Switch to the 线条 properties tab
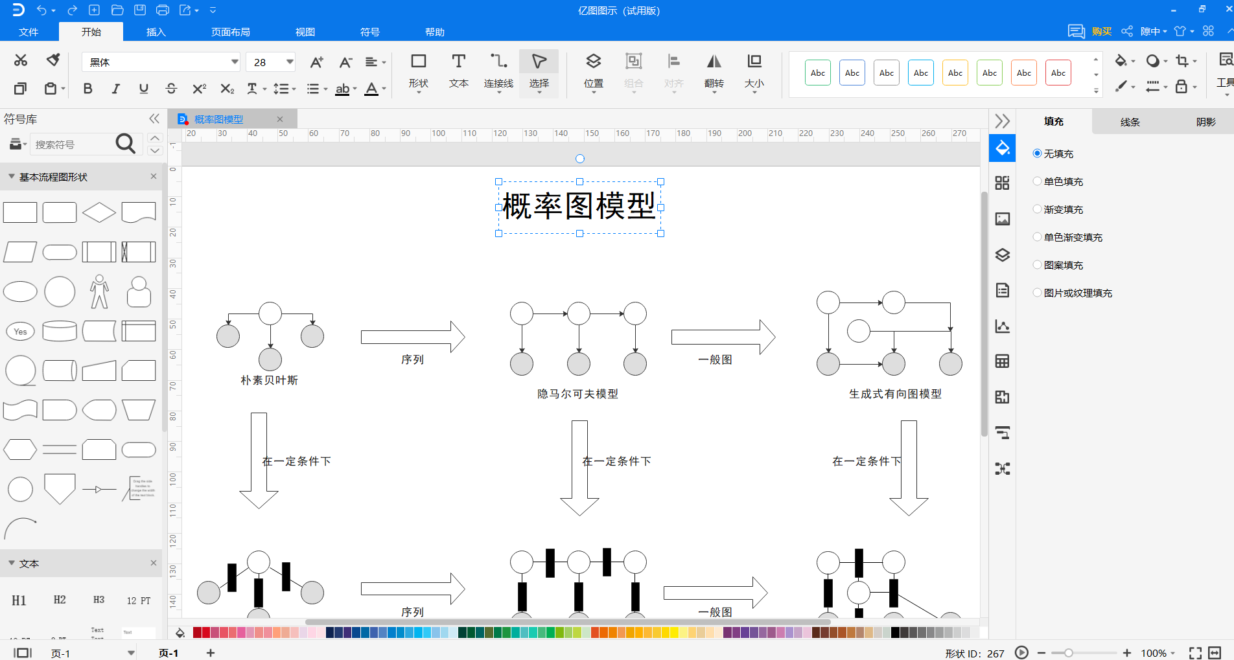 click(x=1130, y=122)
